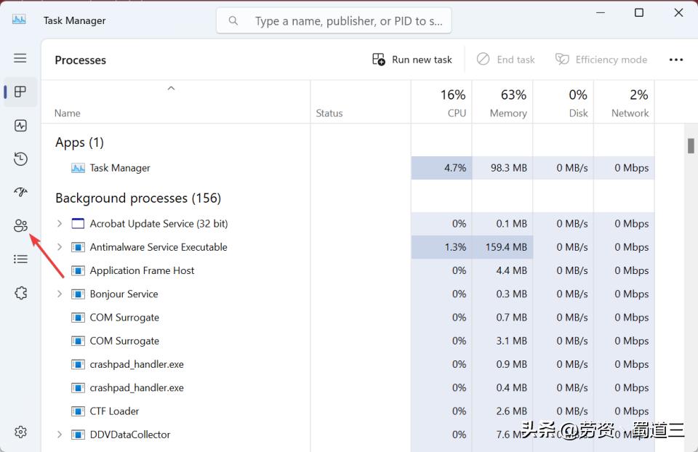Open the Performance page icon

click(x=20, y=125)
